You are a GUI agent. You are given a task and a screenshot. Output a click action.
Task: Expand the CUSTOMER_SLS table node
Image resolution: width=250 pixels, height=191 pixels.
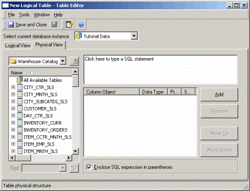point(13,108)
